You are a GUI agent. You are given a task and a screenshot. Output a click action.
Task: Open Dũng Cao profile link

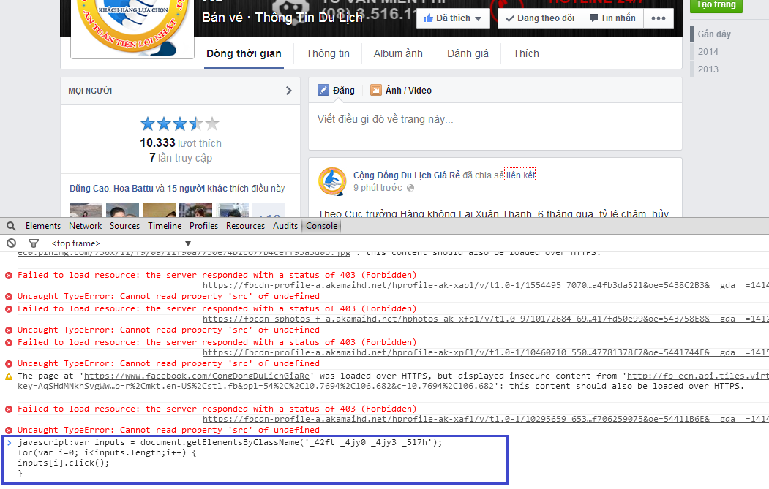pos(89,188)
